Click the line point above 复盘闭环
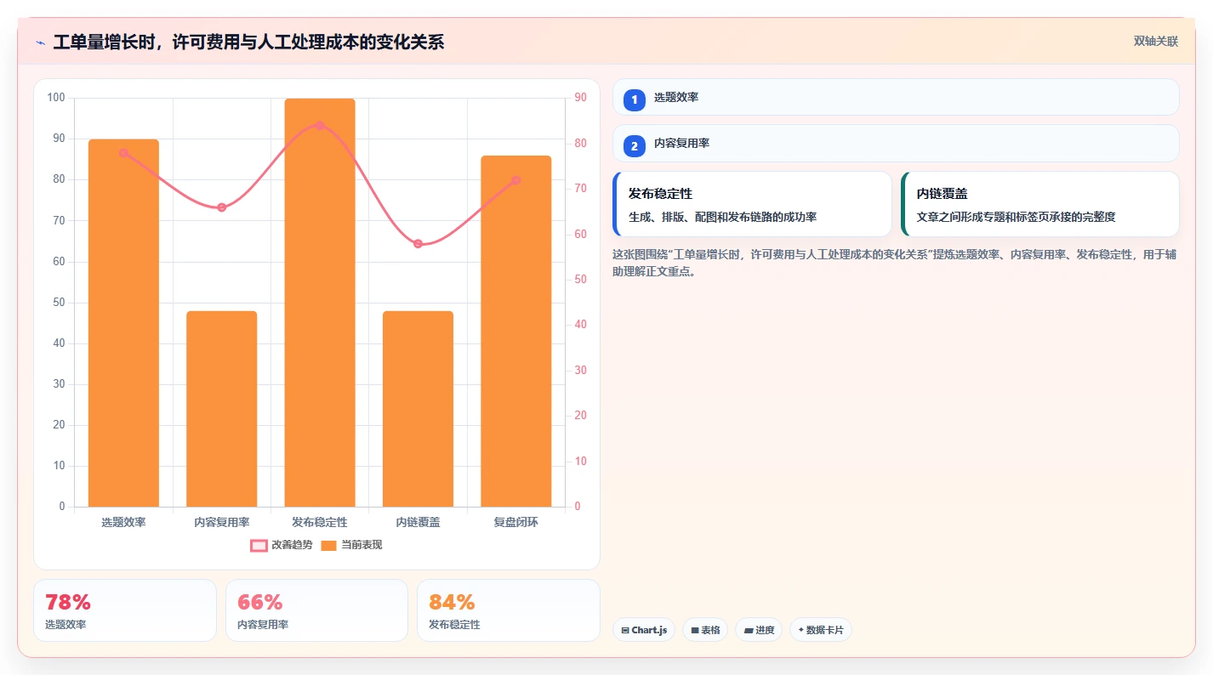This screenshot has width=1213, height=675. coord(516,180)
